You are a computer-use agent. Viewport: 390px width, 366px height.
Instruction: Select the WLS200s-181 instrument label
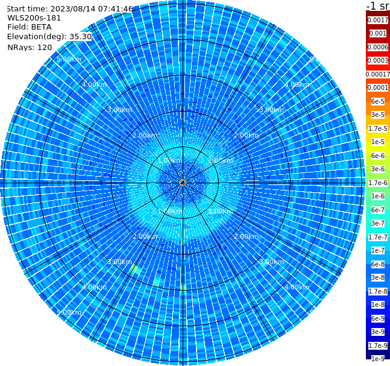click(x=34, y=18)
